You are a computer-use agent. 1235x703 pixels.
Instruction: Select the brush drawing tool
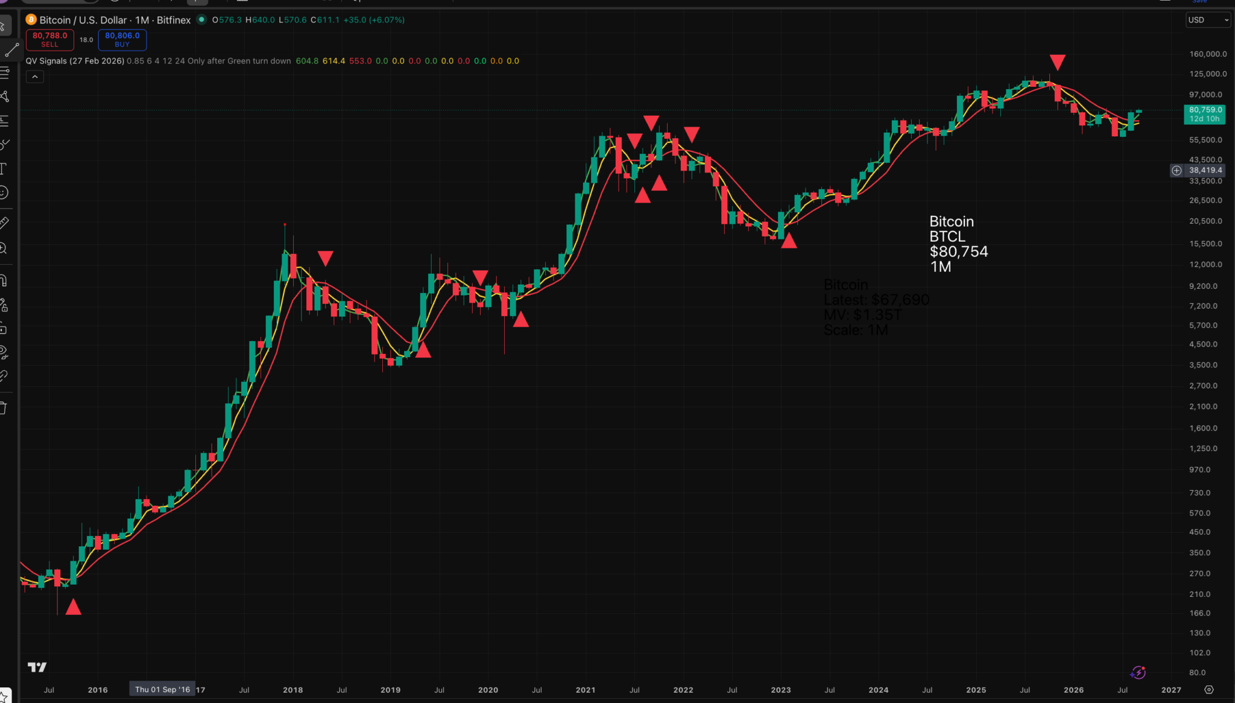tap(4, 144)
